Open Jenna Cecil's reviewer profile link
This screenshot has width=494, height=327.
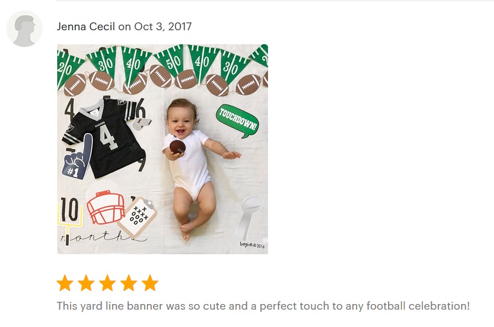[x=86, y=26]
